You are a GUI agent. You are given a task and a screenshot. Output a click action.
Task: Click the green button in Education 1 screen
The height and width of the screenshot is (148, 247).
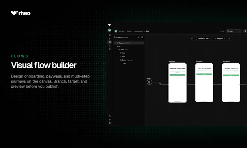tap(204, 74)
